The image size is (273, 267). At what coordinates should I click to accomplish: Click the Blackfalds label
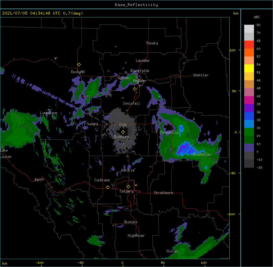[x=140, y=71]
